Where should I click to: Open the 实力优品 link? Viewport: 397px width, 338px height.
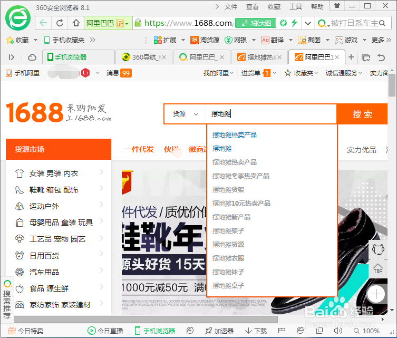coord(362,150)
